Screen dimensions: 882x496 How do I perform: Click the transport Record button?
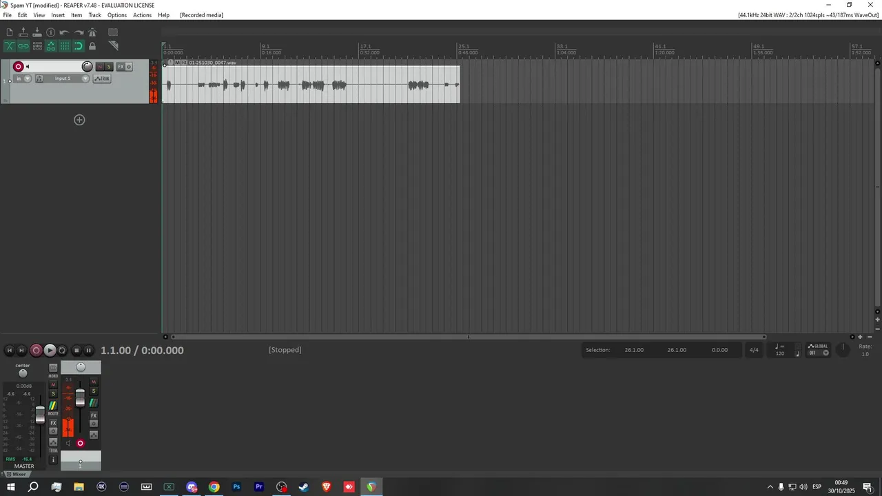click(37, 351)
